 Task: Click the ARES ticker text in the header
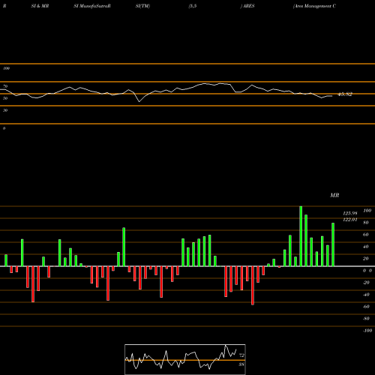pyautogui.click(x=249, y=6)
